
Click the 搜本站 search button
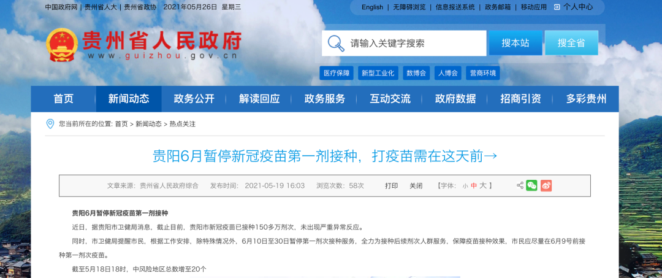(516, 43)
